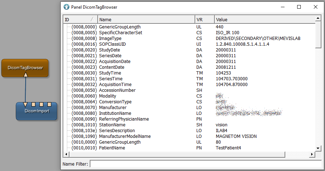Click the horizontal scrollbar right arrow
This screenshot has width=325, height=171.
[x=312, y=154]
